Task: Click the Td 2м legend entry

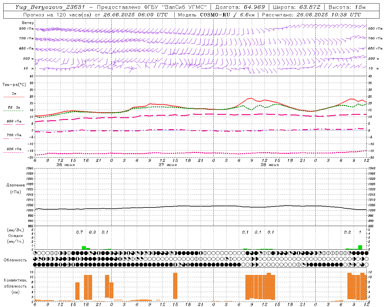Action: click(14, 107)
